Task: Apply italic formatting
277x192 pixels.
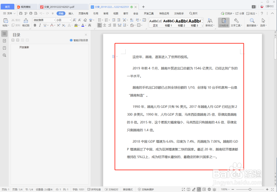Action: point(40,25)
